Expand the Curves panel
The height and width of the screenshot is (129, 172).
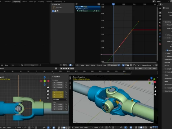[x=167, y=66]
